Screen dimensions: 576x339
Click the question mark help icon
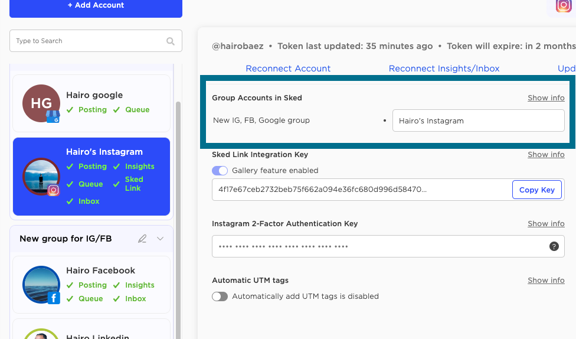click(554, 246)
